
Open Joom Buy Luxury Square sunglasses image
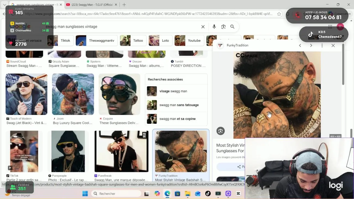73,94
